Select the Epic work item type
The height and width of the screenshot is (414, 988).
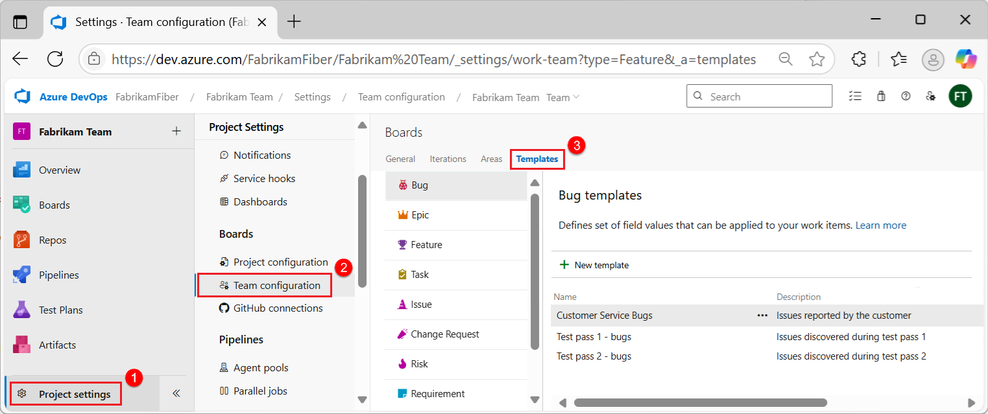(x=456, y=215)
